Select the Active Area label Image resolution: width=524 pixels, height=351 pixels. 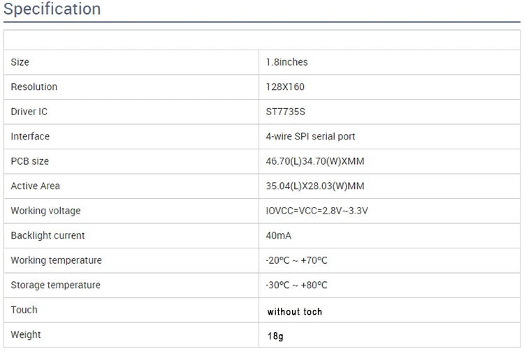(x=36, y=186)
